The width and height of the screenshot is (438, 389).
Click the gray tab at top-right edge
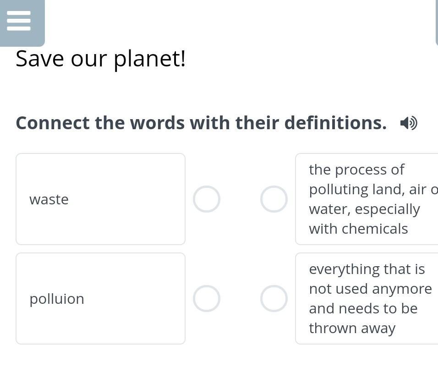[x=436, y=23]
